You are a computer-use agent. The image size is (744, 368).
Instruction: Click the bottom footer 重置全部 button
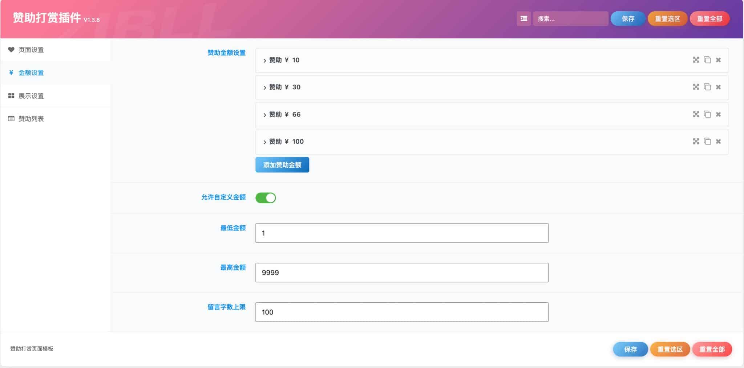[x=712, y=349]
